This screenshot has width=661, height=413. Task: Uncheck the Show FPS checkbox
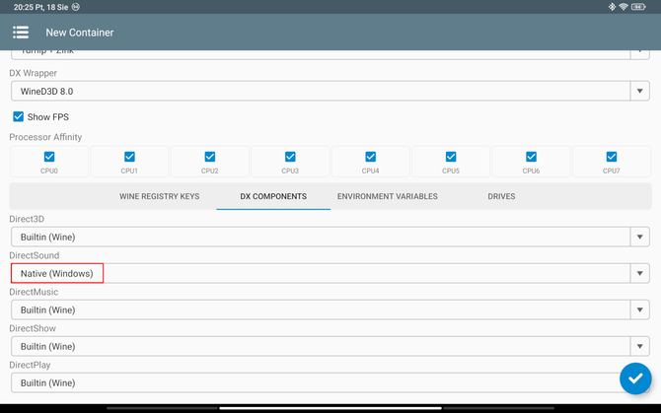tap(18, 116)
